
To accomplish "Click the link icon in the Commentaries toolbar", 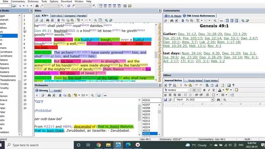I will (222, 21).
